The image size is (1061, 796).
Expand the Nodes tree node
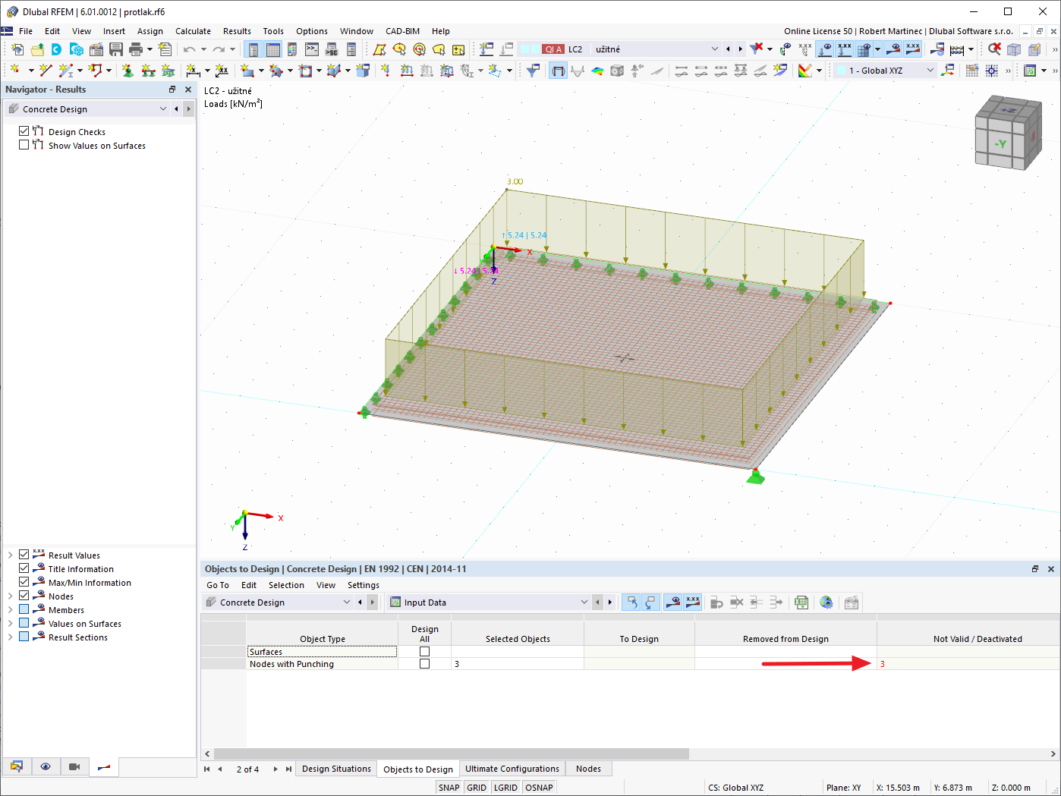click(10, 596)
